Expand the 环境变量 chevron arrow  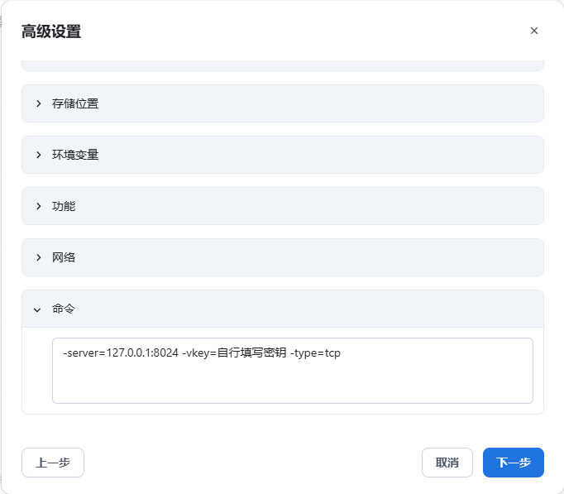(38, 155)
